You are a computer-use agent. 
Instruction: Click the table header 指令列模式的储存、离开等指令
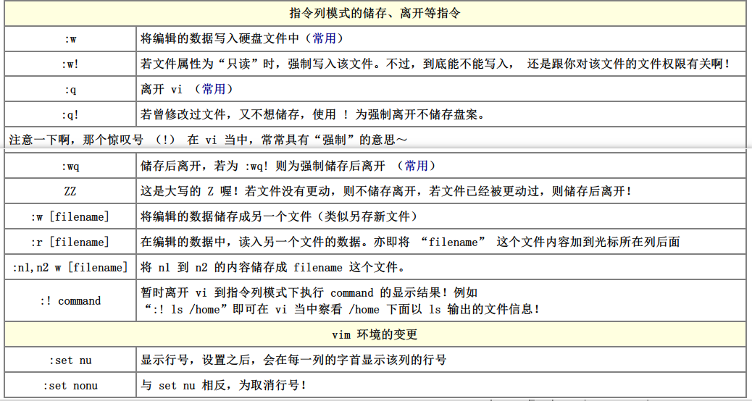tap(375, 13)
